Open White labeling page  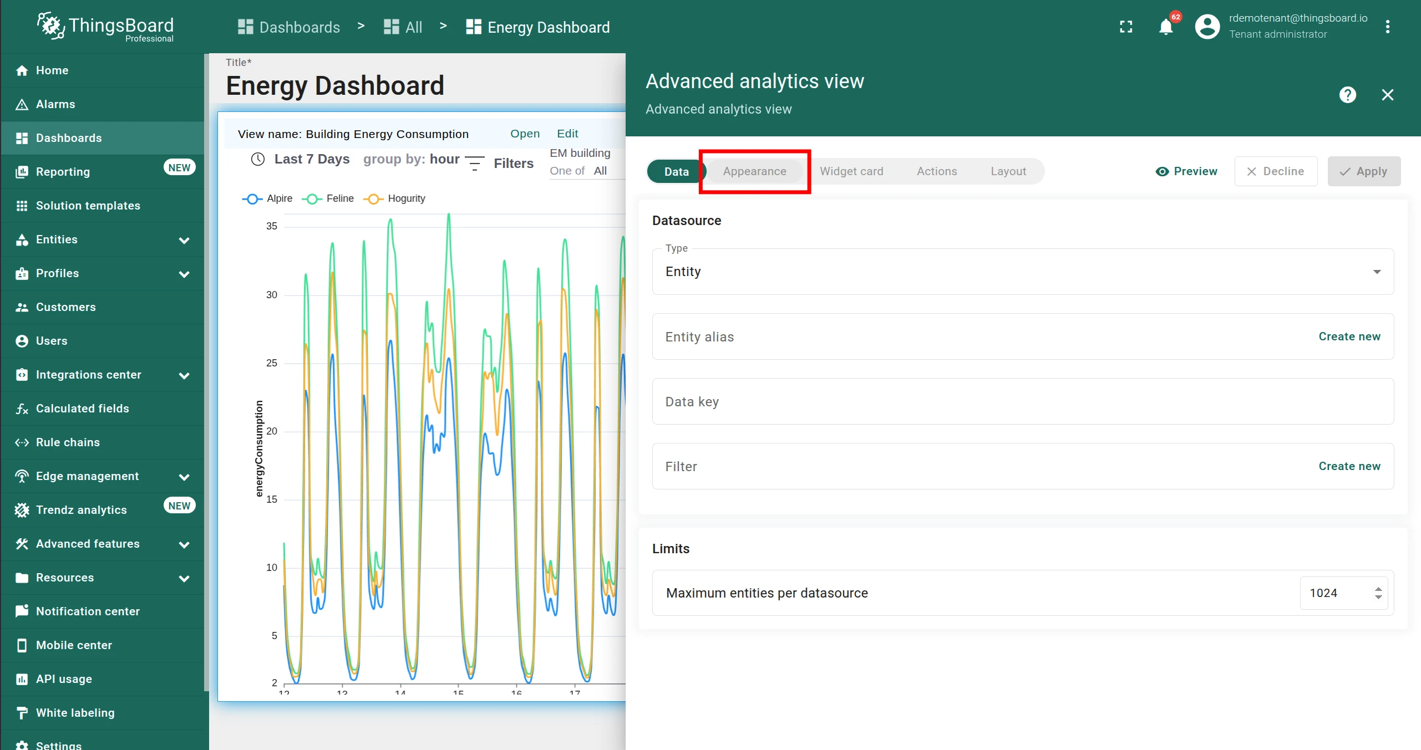point(102,713)
